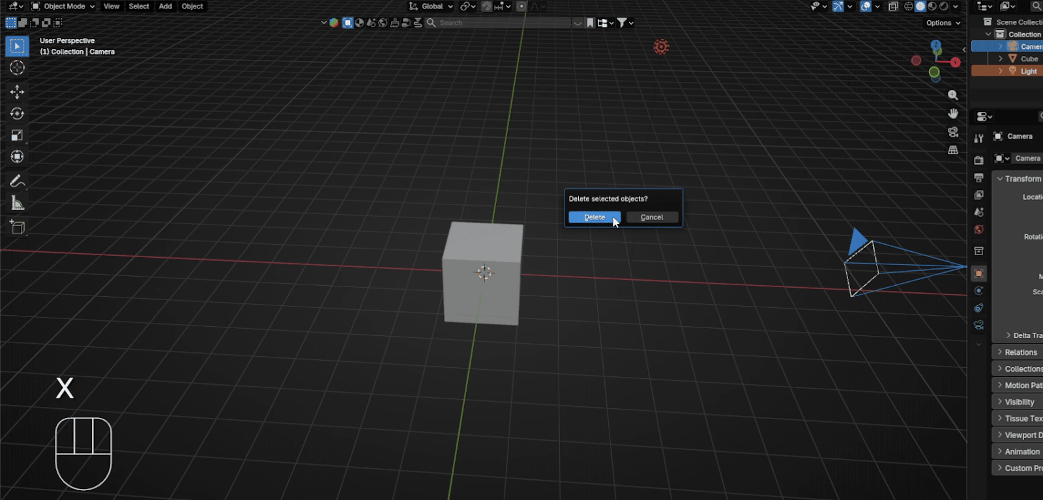Toggle proportional editing on

pos(521,7)
